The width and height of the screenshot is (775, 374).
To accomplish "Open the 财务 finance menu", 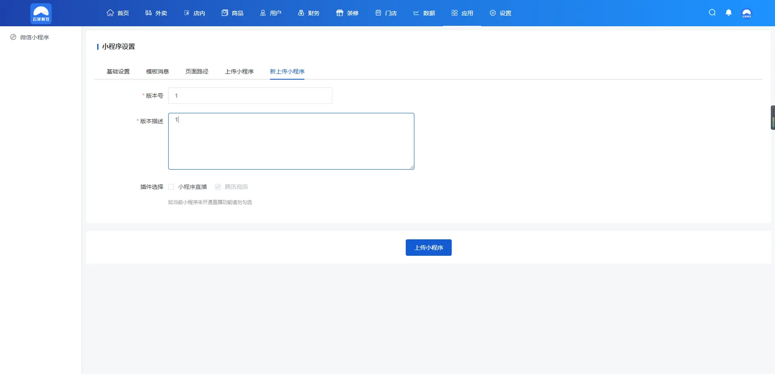I will tap(309, 13).
